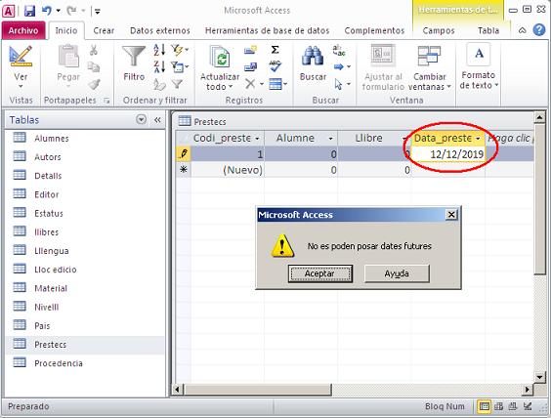The height and width of the screenshot is (418, 551).
Task: Switch to the Campos tab
Action: pos(439,30)
